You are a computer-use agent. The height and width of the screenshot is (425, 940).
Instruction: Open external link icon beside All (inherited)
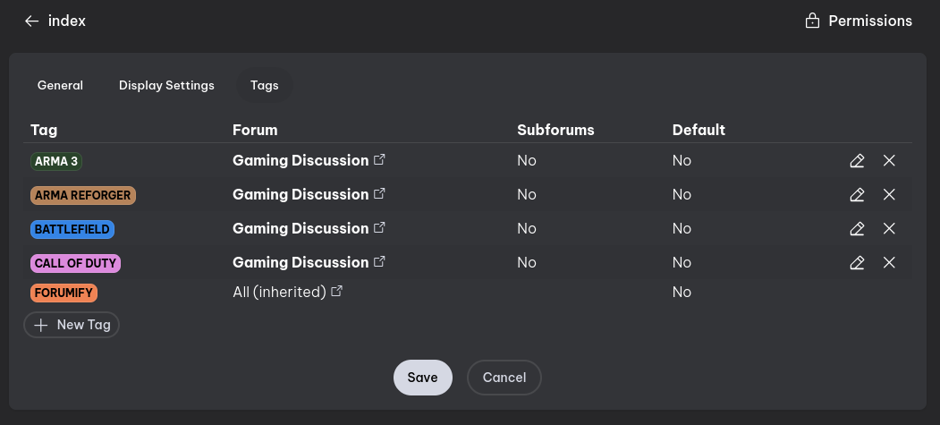pyautogui.click(x=337, y=292)
